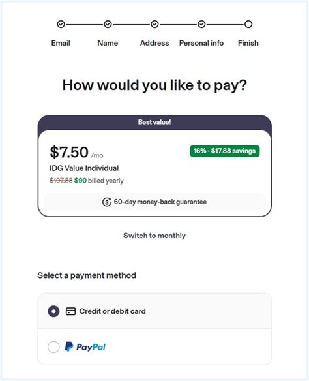Viewport: 309px width, 381px height.
Task: Switch to monthly billing
Action: coord(154,236)
